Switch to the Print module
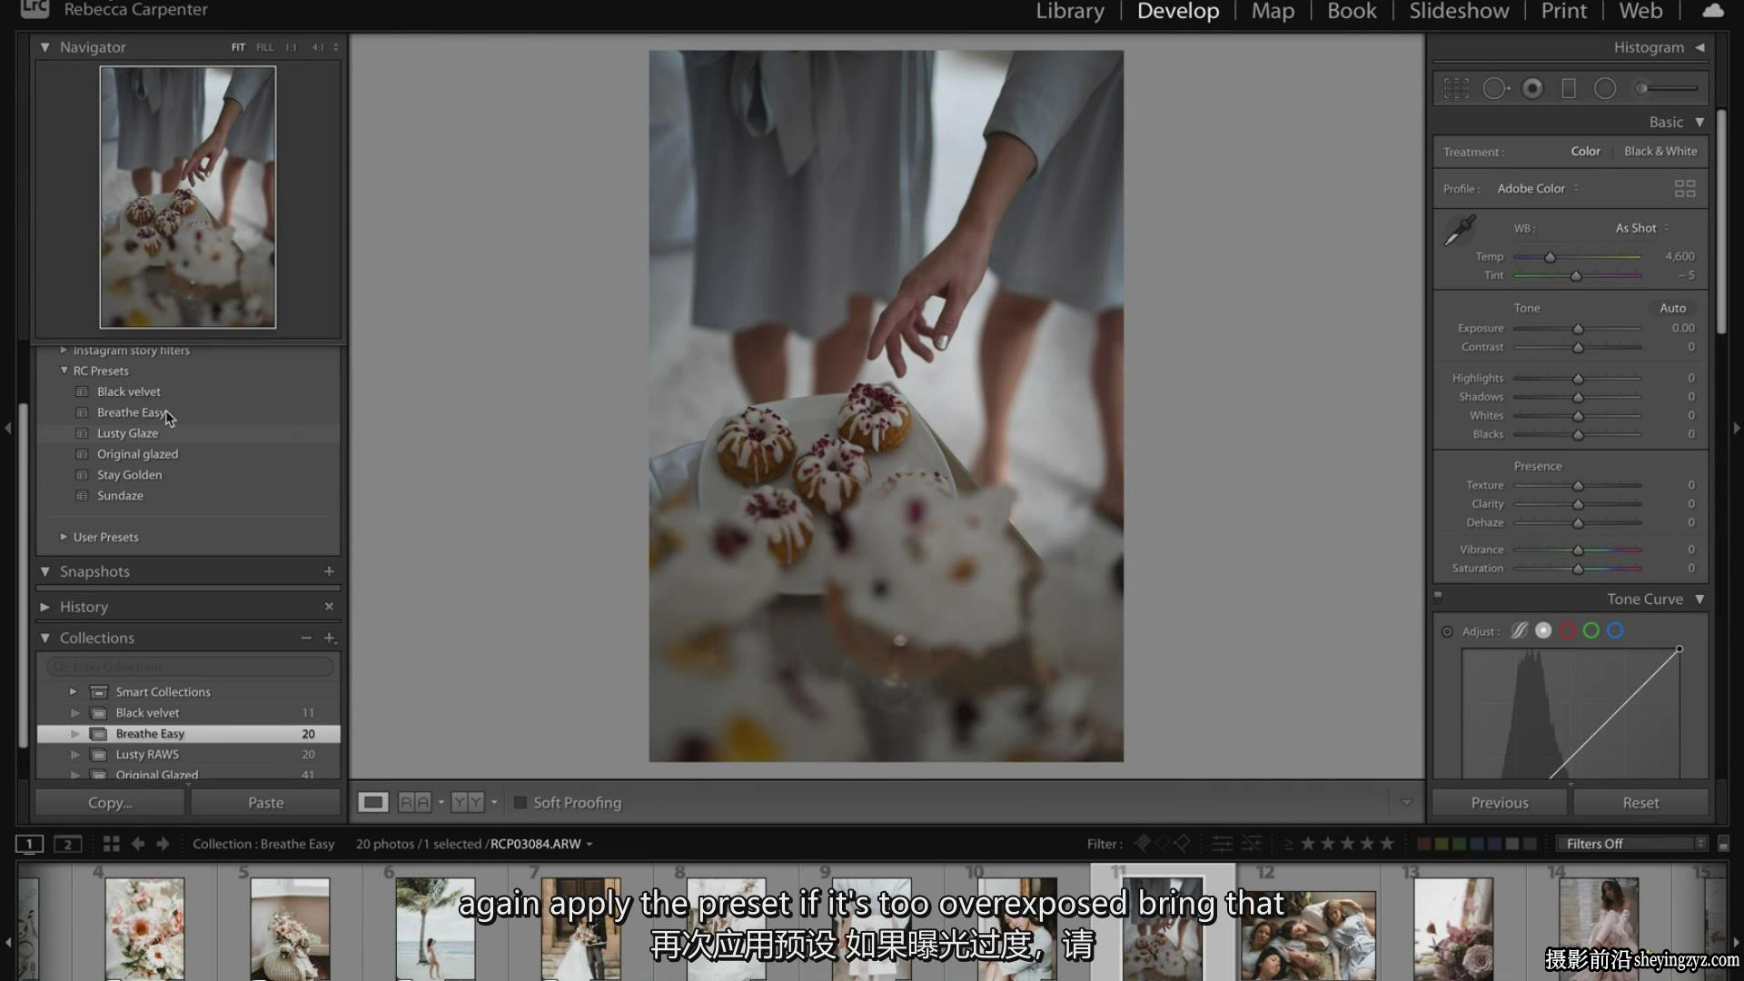This screenshot has width=1744, height=981. click(1564, 11)
